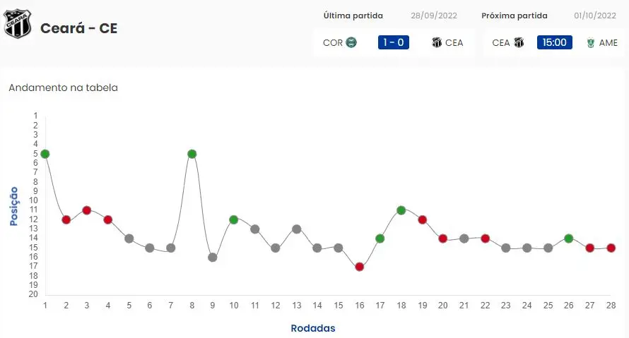Click the Coritiba crest beside COR
The width and height of the screenshot is (629, 338).
coord(351,42)
